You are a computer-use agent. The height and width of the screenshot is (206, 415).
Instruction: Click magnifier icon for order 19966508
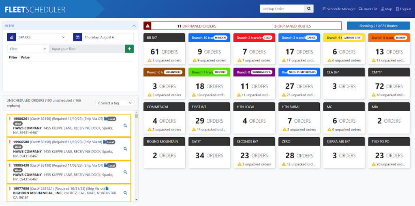point(126,149)
